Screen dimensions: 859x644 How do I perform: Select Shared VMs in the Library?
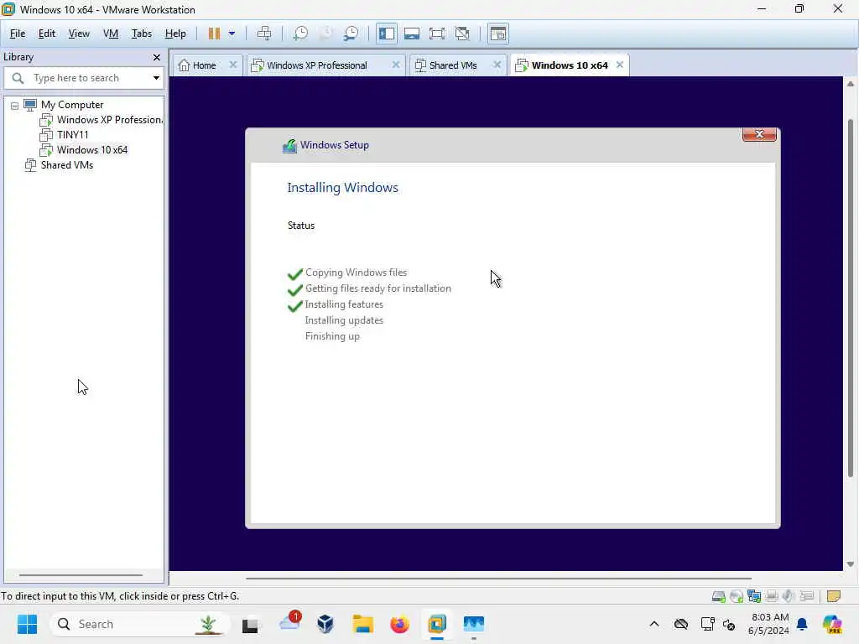67,165
